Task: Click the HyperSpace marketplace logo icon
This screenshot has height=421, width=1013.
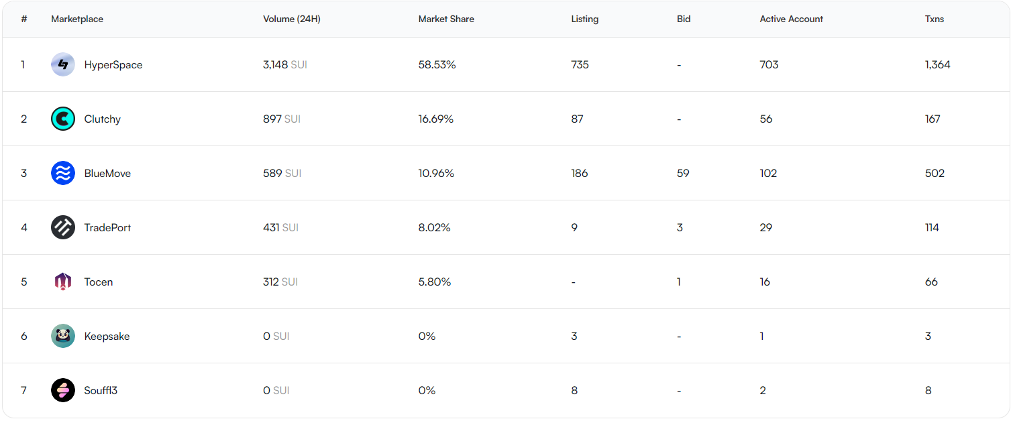Action: [x=63, y=64]
